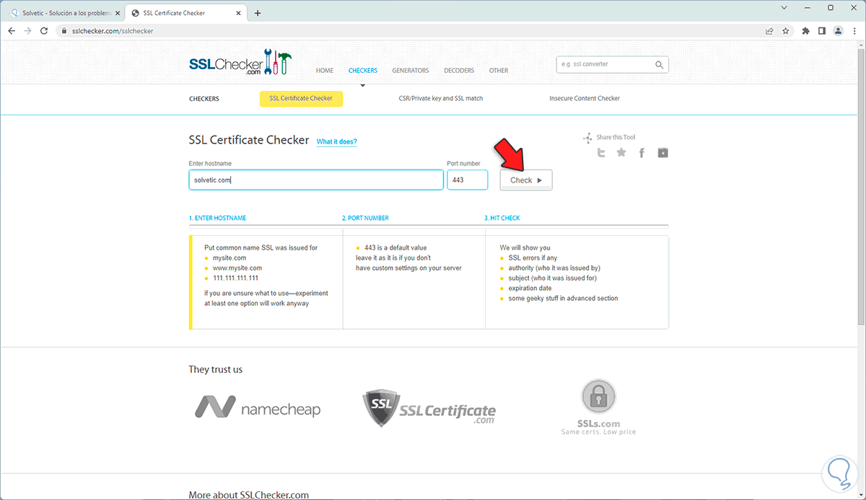Click the 2. PORT NUMBER step heading
This screenshot has height=500, width=866.
tap(365, 218)
